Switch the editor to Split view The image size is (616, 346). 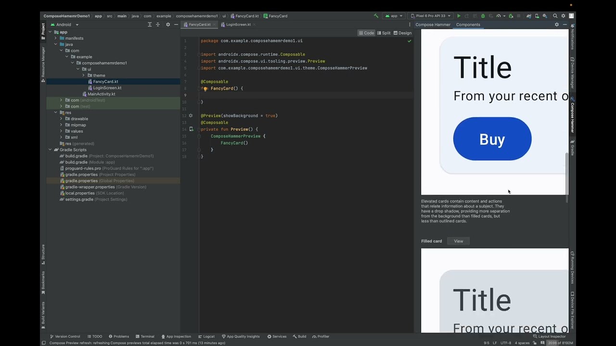coord(384,33)
